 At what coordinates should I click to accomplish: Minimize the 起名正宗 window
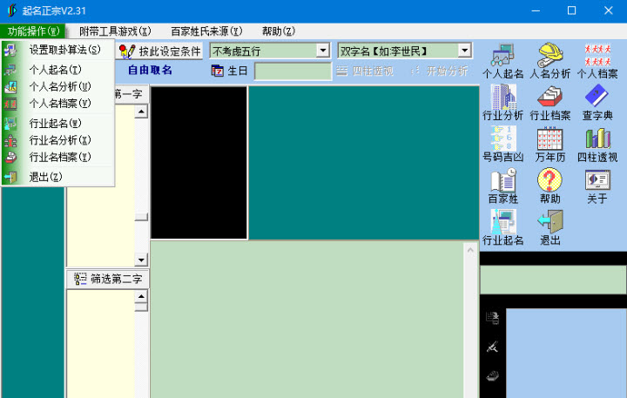[536, 10]
